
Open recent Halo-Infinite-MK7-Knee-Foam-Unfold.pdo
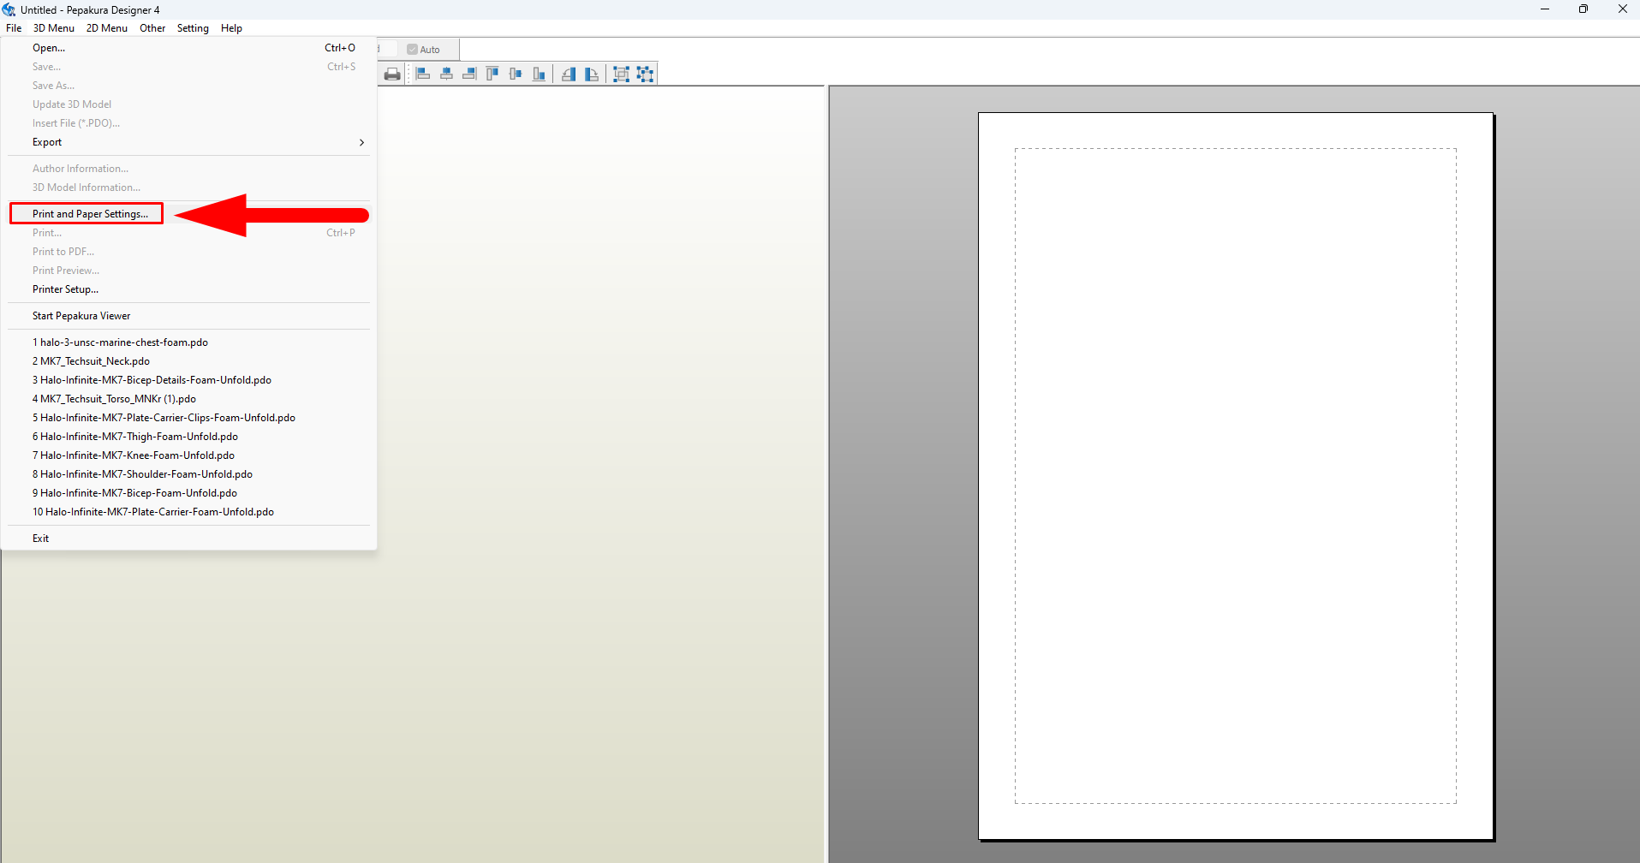pyautogui.click(x=189, y=455)
